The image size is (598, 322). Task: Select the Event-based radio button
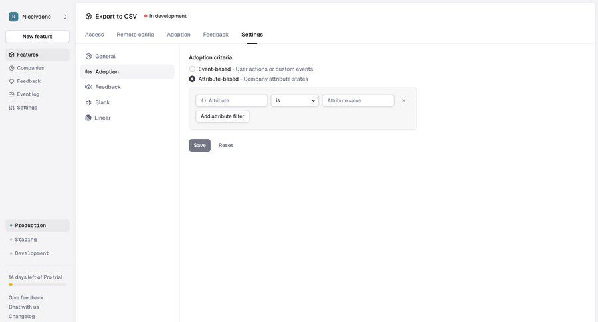coord(192,69)
